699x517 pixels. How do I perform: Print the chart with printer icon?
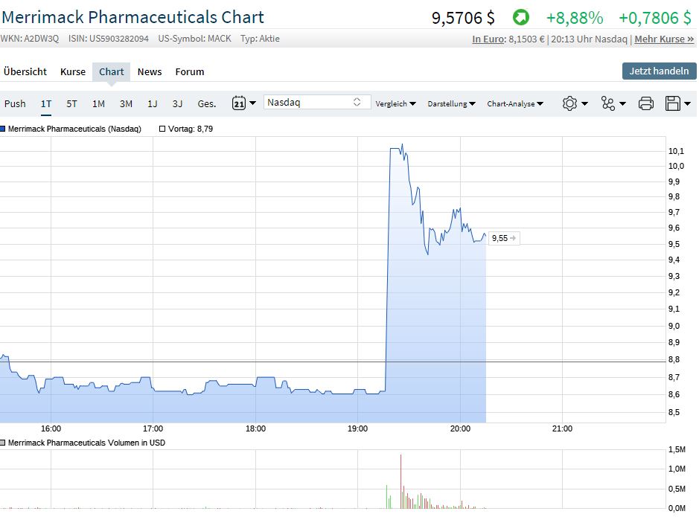tap(646, 103)
